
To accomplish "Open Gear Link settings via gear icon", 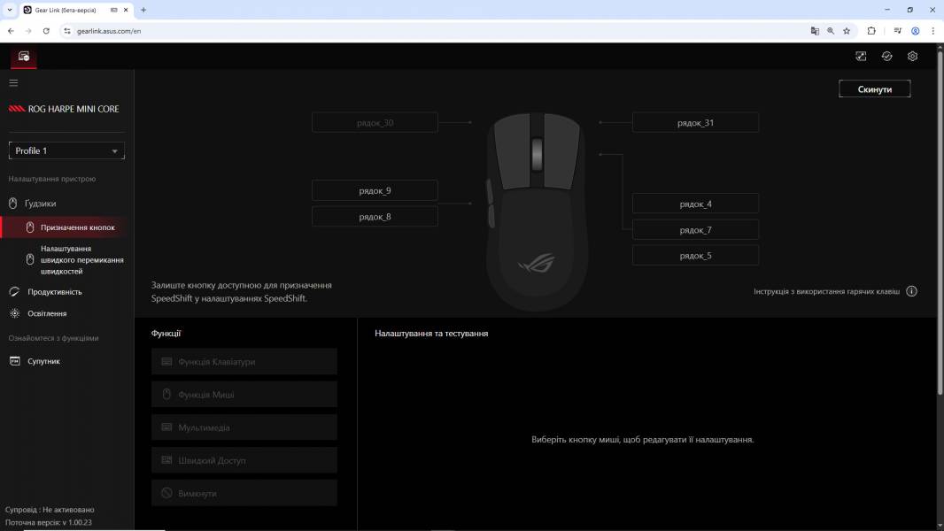I will pos(911,55).
